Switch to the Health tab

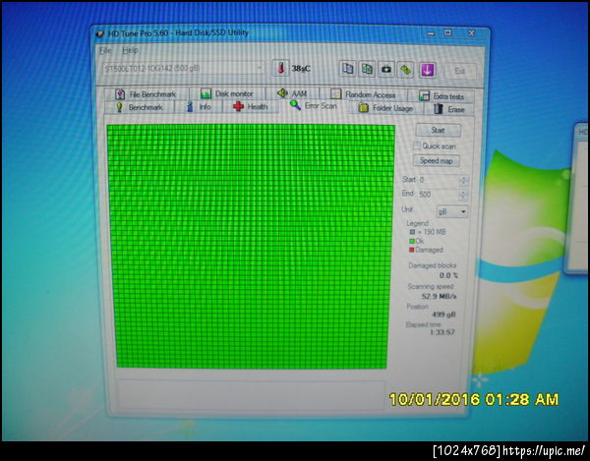pos(251,107)
